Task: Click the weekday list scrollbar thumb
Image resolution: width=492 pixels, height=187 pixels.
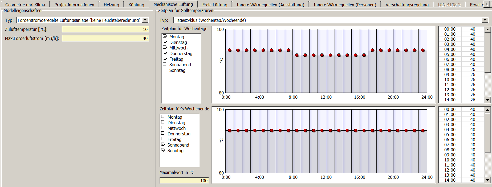Action: click(x=487, y=52)
